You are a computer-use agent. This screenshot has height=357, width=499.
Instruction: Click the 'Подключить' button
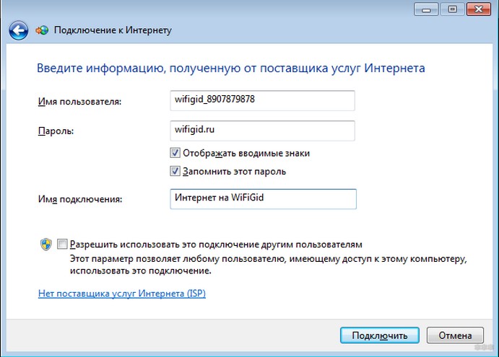pyautogui.click(x=380, y=335)
